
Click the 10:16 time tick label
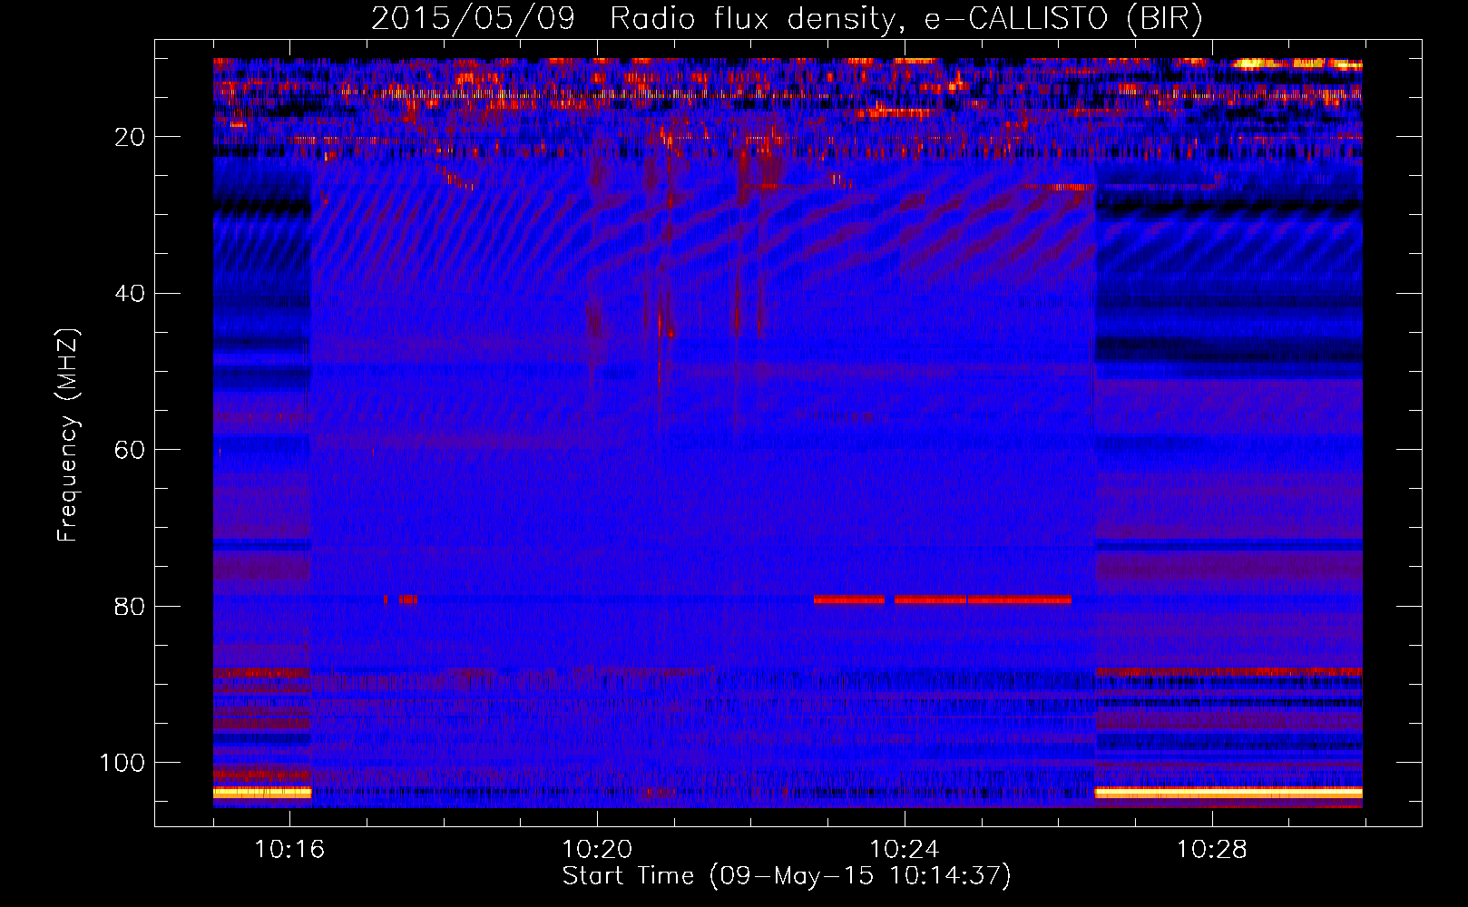point(289,850)
